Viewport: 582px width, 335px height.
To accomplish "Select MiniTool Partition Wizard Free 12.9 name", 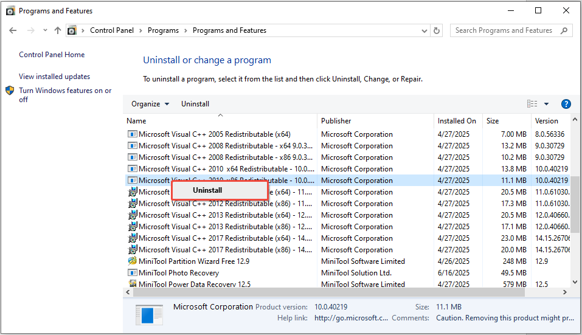I will pos(194,261).
